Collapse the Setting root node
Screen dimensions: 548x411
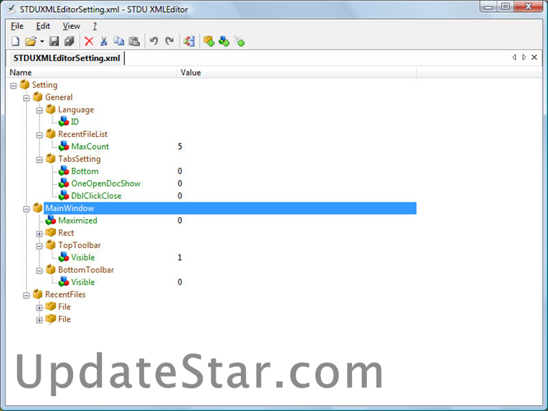click(13, 86)
